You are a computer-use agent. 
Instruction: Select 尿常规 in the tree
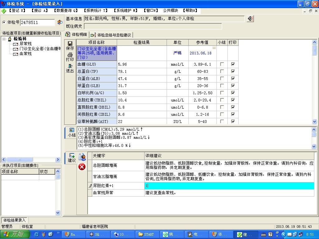26,44
